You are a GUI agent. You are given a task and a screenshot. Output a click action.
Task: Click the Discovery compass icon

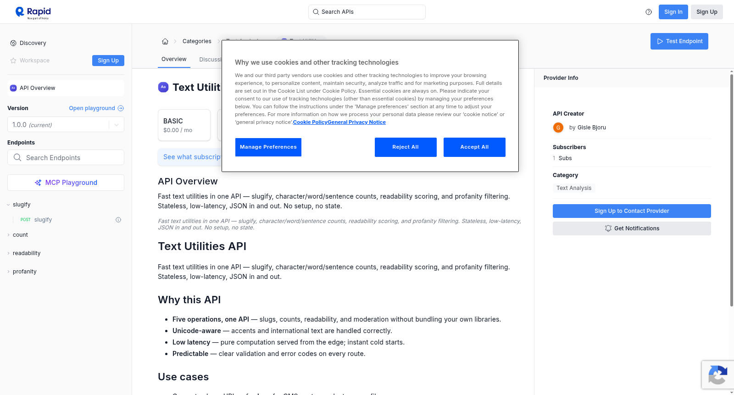(x=13, y=43)
